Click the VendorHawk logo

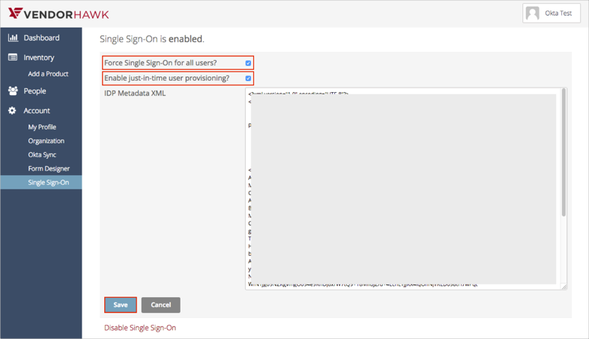(x=58, y=13)
